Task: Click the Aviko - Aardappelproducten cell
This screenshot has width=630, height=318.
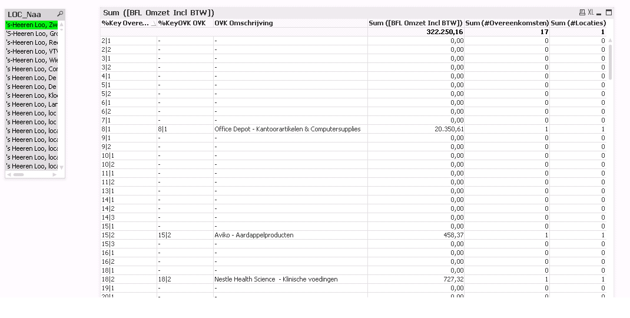Action: click(x=254, y=235)
